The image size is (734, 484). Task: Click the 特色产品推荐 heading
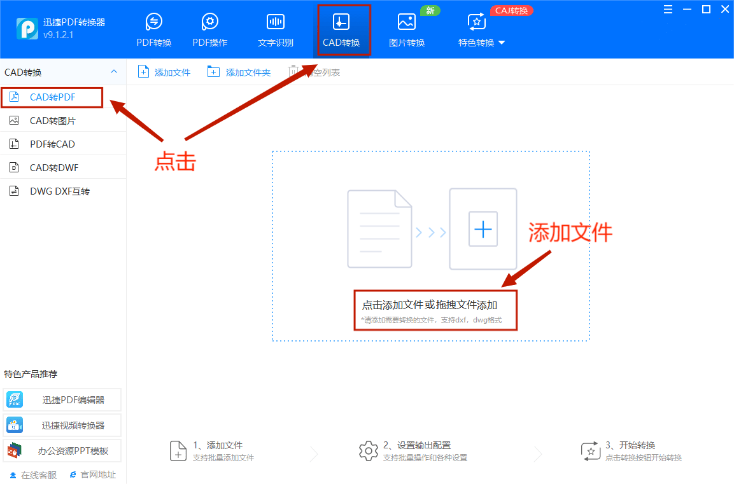pyautogui.click(x=31, y=374)
